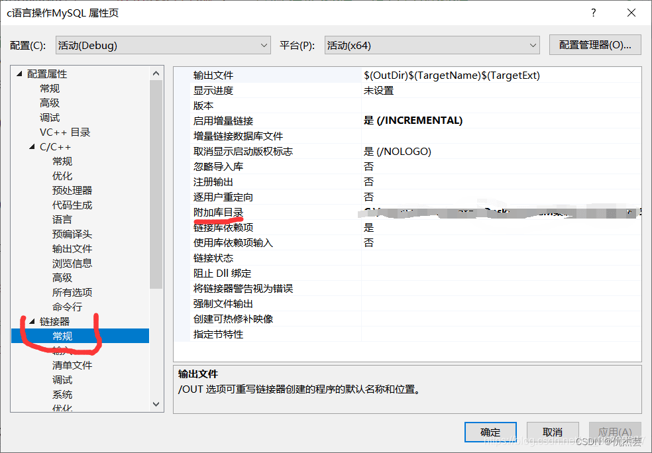Select VC++ 目录 in the tree
Screen dimensions: 652x453
[x=65, y=132]
